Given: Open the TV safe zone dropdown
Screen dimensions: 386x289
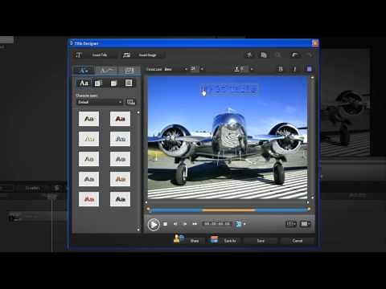Looking at the screenshot, I should [x=305, y=224].
